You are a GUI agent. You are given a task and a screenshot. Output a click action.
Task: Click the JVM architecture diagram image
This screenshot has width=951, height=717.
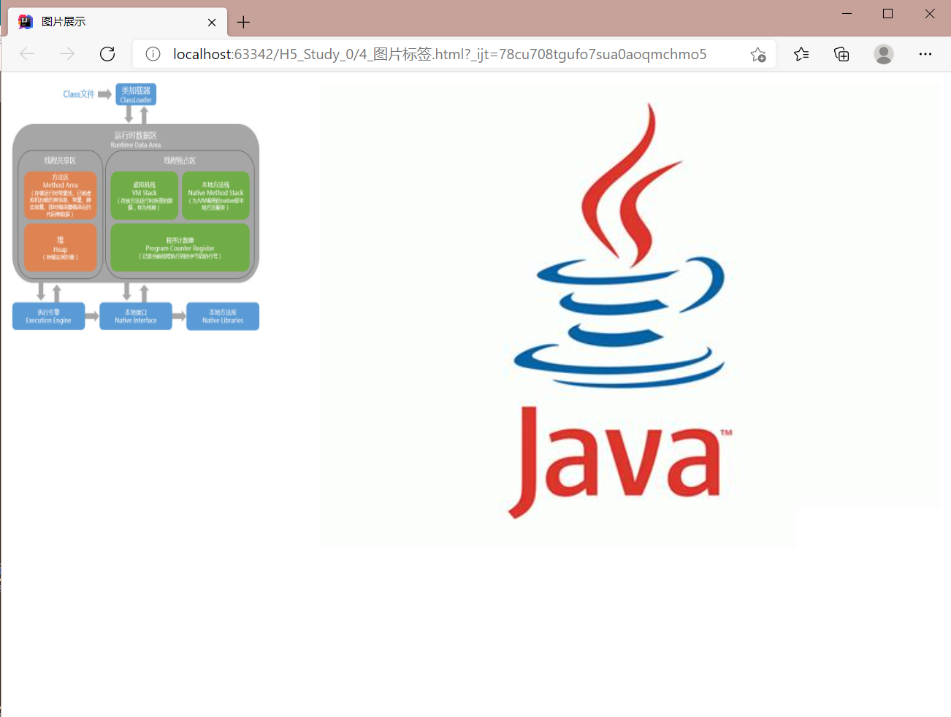click(136, 207)
